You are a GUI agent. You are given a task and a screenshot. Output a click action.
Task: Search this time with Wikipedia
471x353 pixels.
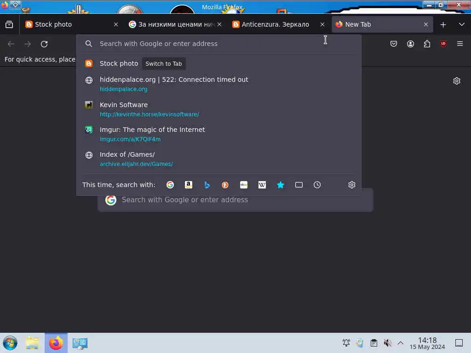point(262,185)
